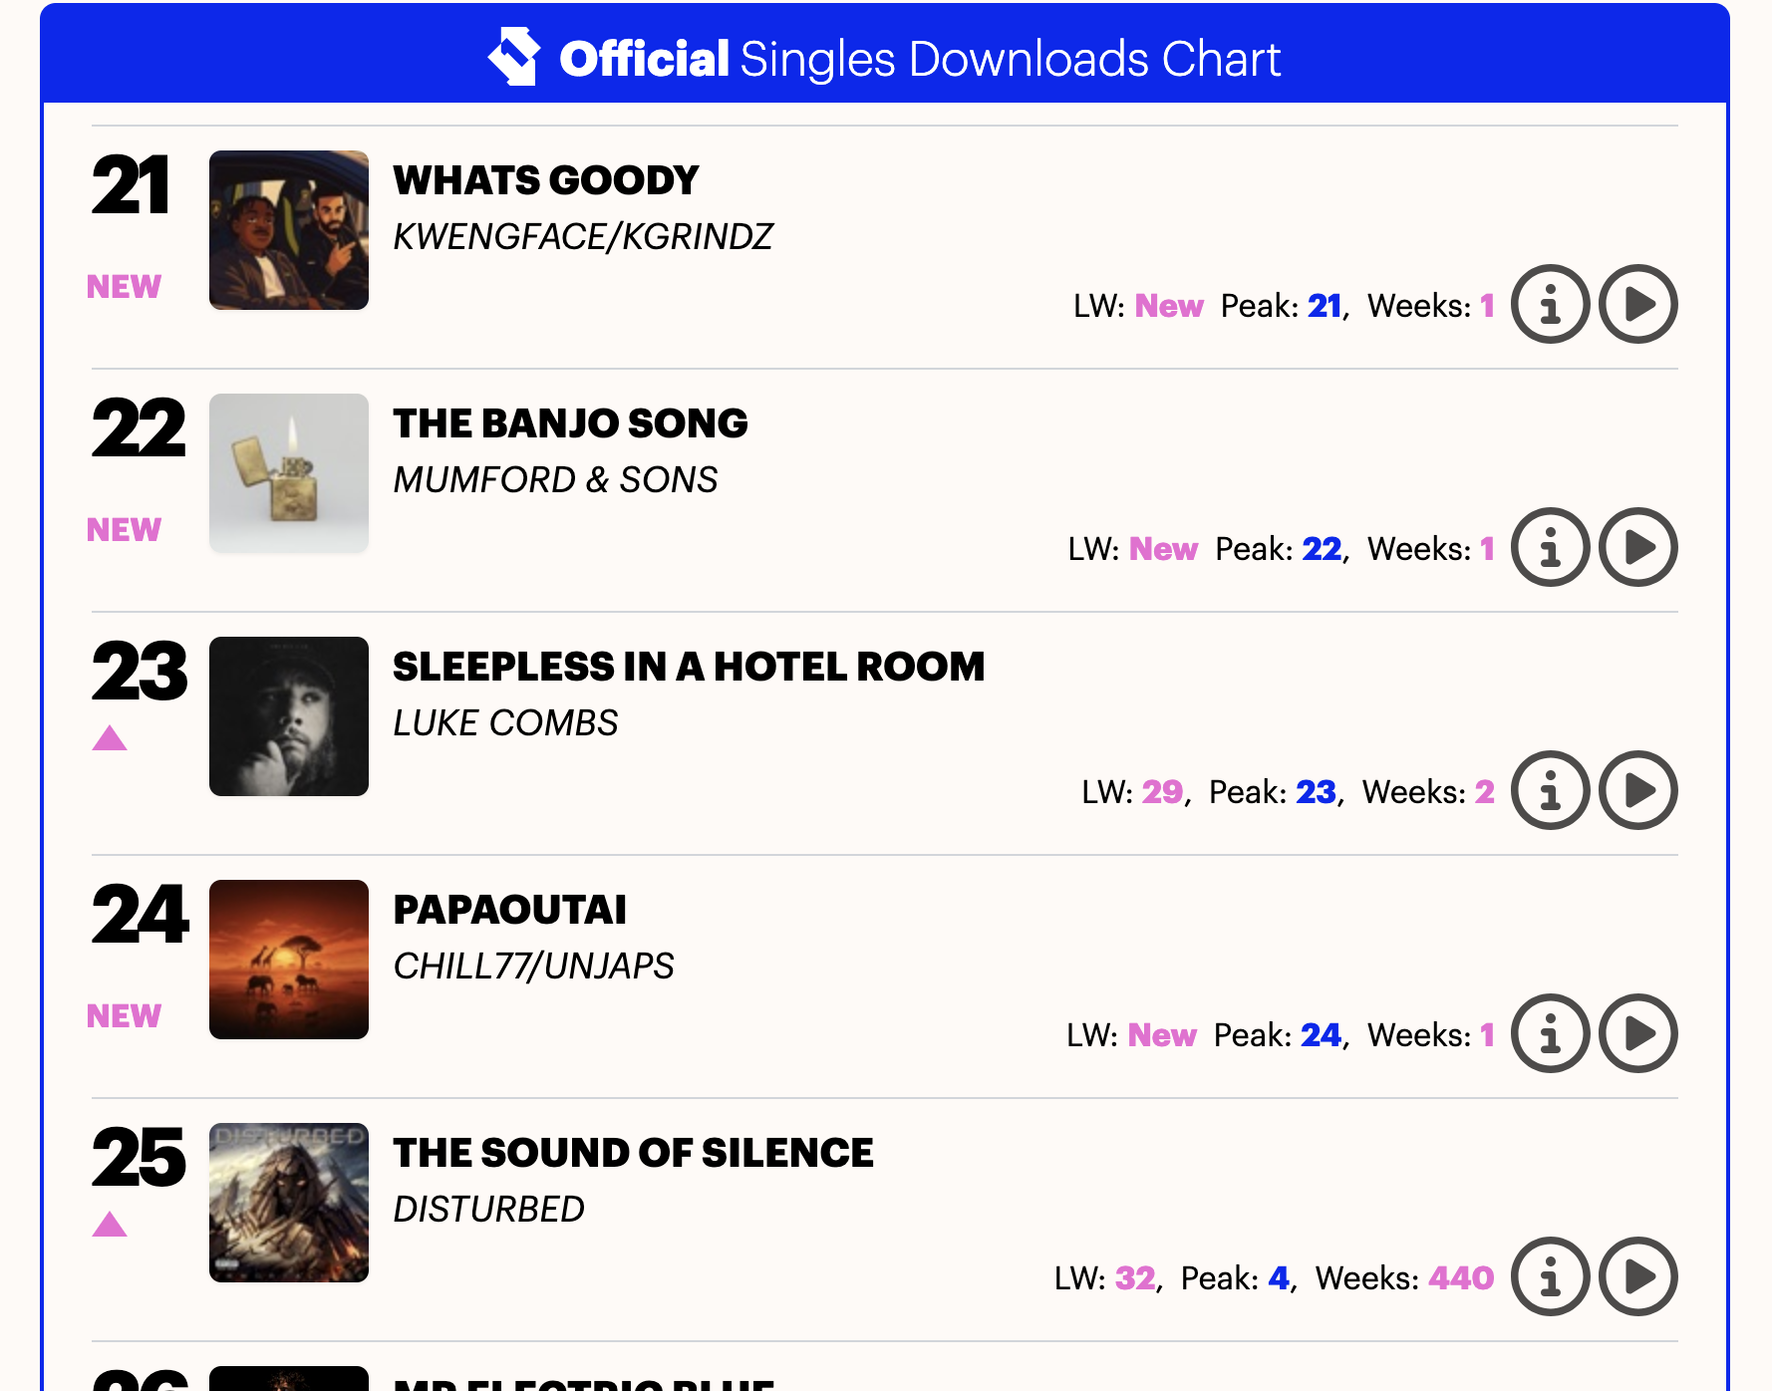Show info for The Sound of Silence
The image size is (1772, 1391).
coord(1550,1276)
